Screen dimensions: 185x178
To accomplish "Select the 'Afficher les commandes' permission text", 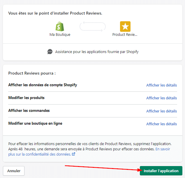I will pos(29,111).
